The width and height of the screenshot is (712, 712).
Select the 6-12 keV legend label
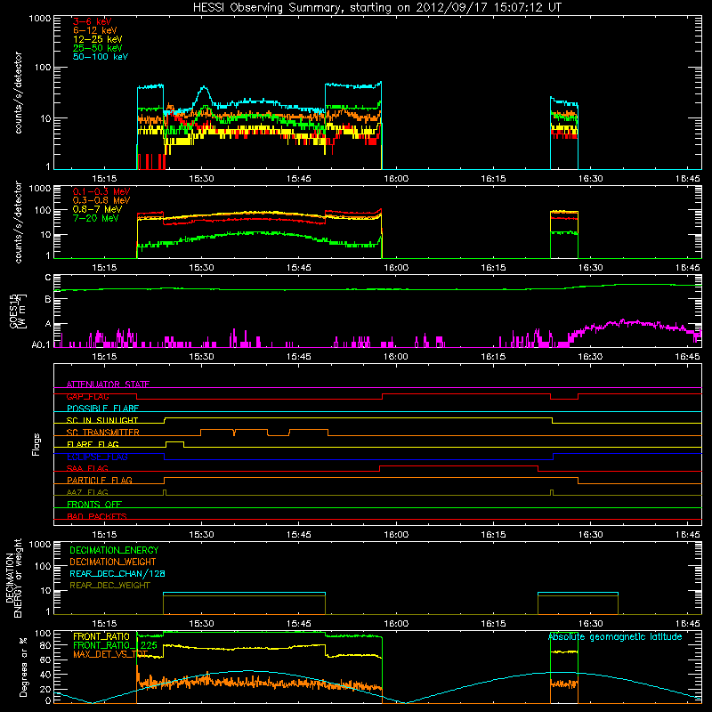[x=95, y=30]
